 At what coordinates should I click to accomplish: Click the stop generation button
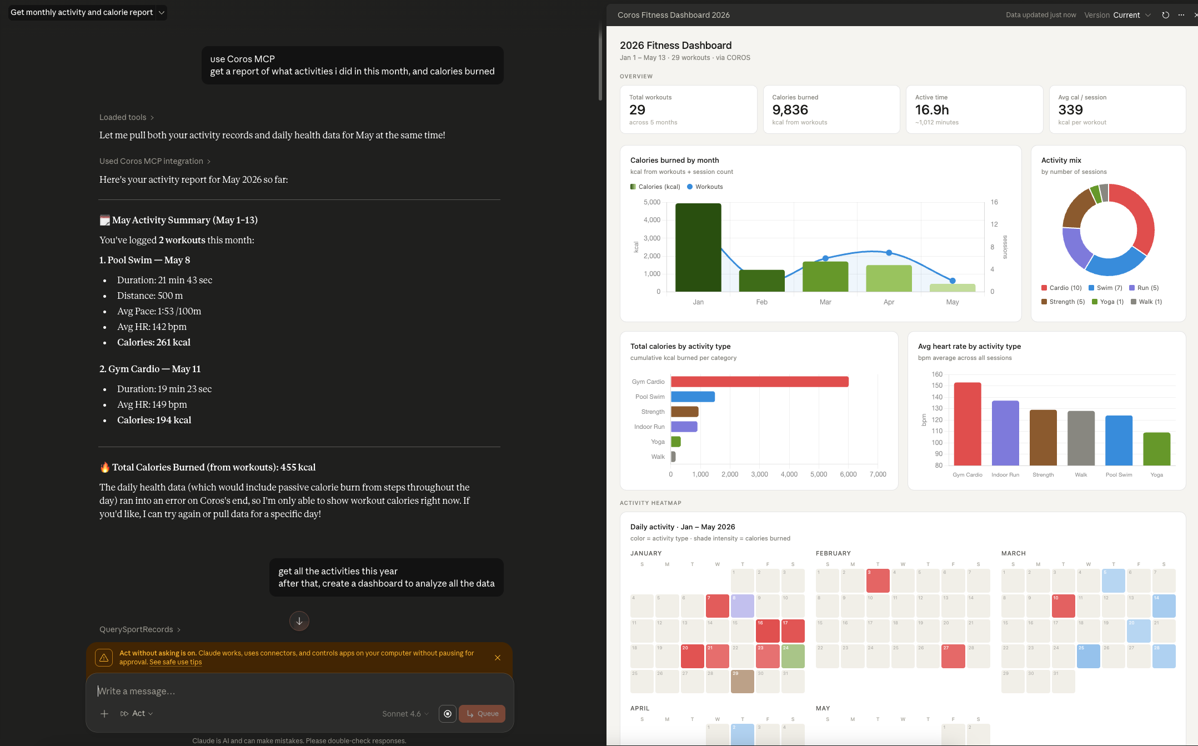click(x=448, y=714)
